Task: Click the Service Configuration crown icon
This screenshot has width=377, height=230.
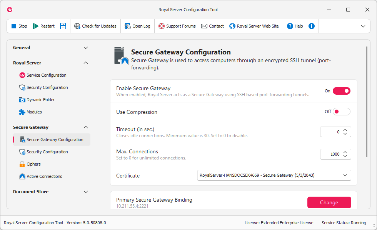Action: click(x=22, y=75)
